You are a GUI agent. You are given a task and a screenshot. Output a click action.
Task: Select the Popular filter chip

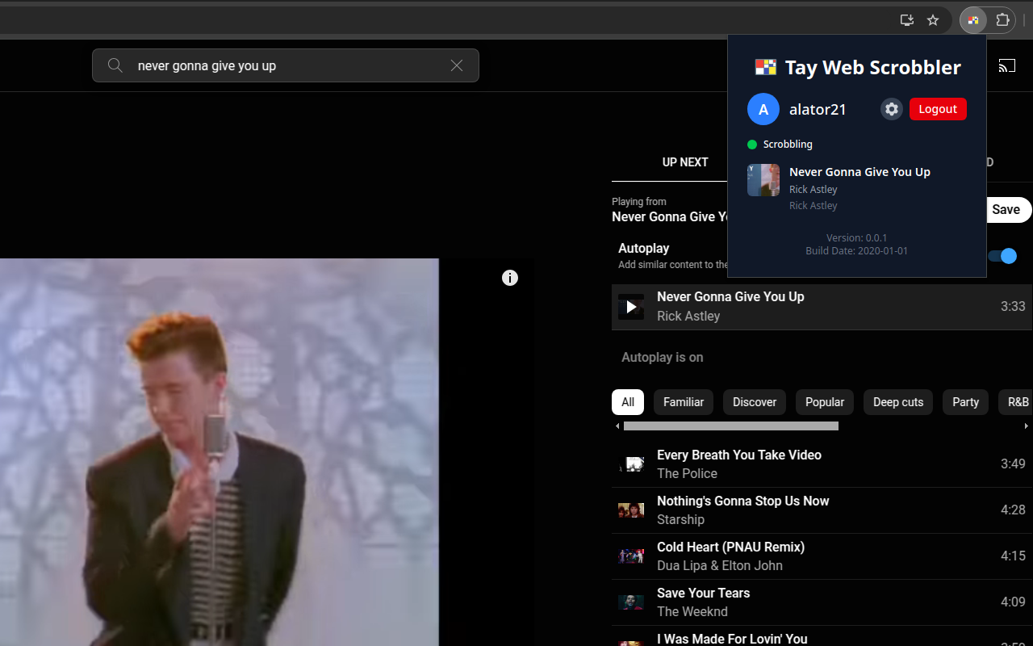[825, 402]
